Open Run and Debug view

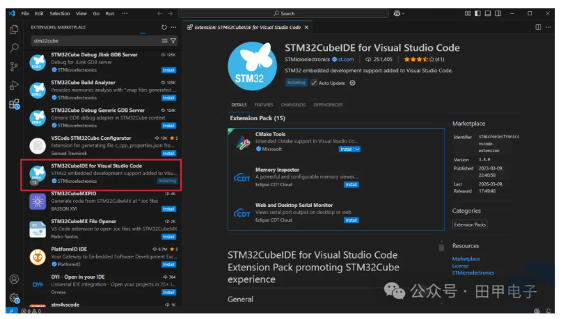tap(14, 85)
